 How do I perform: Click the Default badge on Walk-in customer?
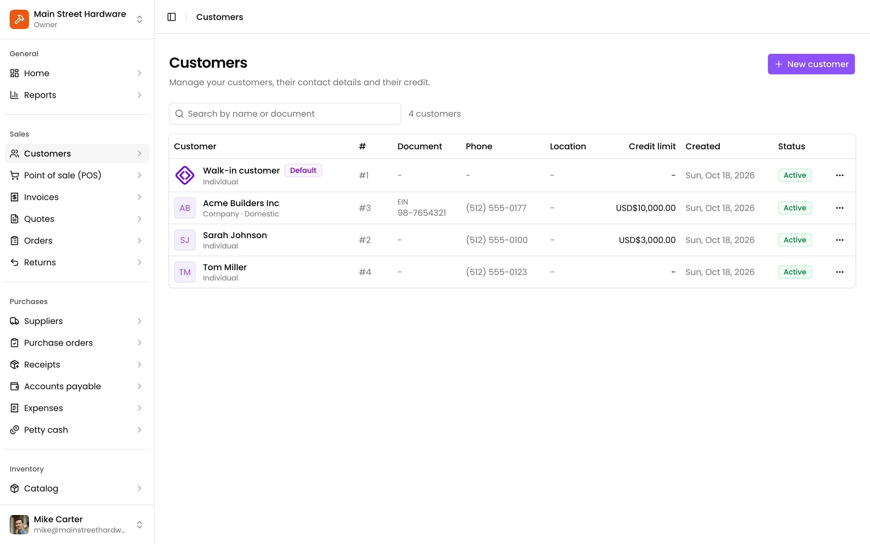(303, 170)
